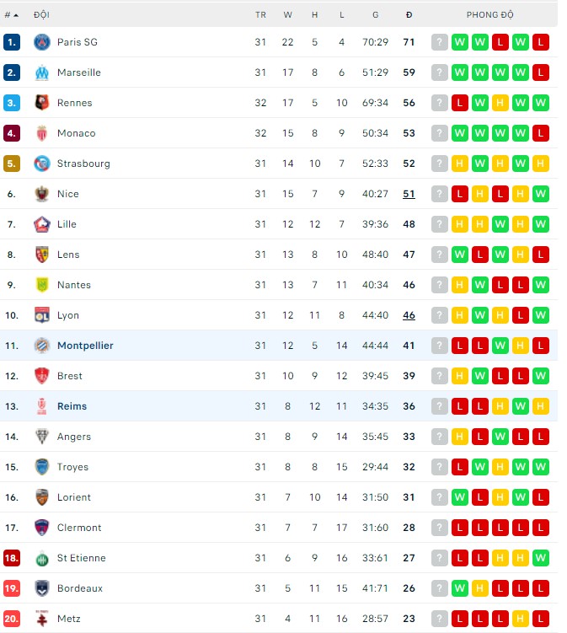Viewport: 567px width, 633px height.
Task: Click the Monaco club badge
Action: (x=42, y=133)
